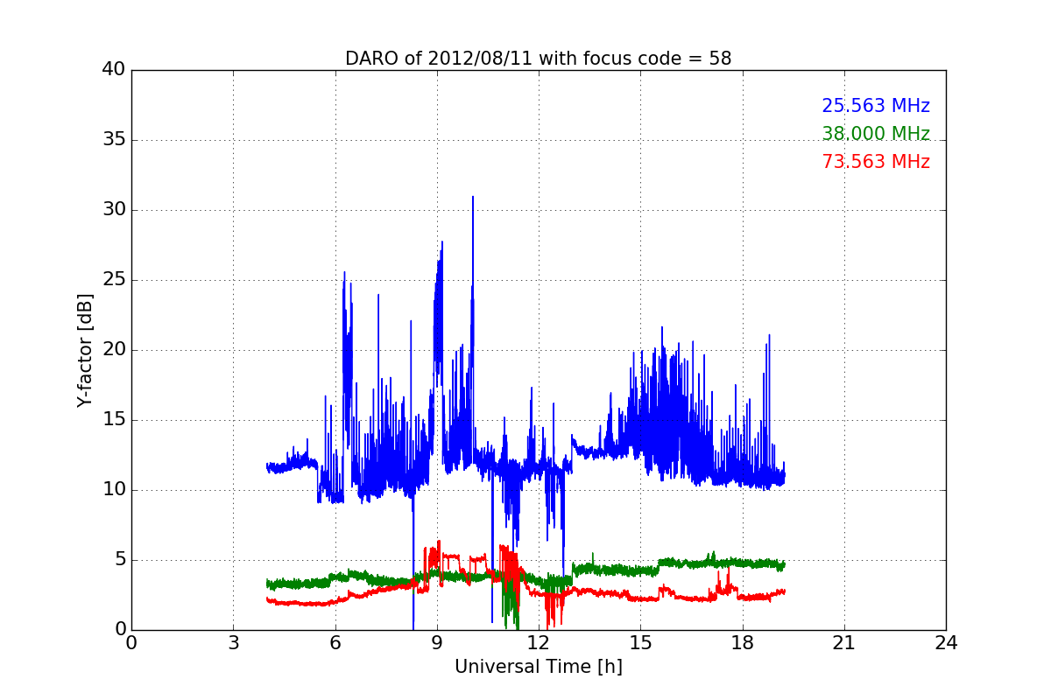This screenshot has width=1051, height=700.
Task: Click the y-axis tick label 30
Action: (x=113, y=210)
